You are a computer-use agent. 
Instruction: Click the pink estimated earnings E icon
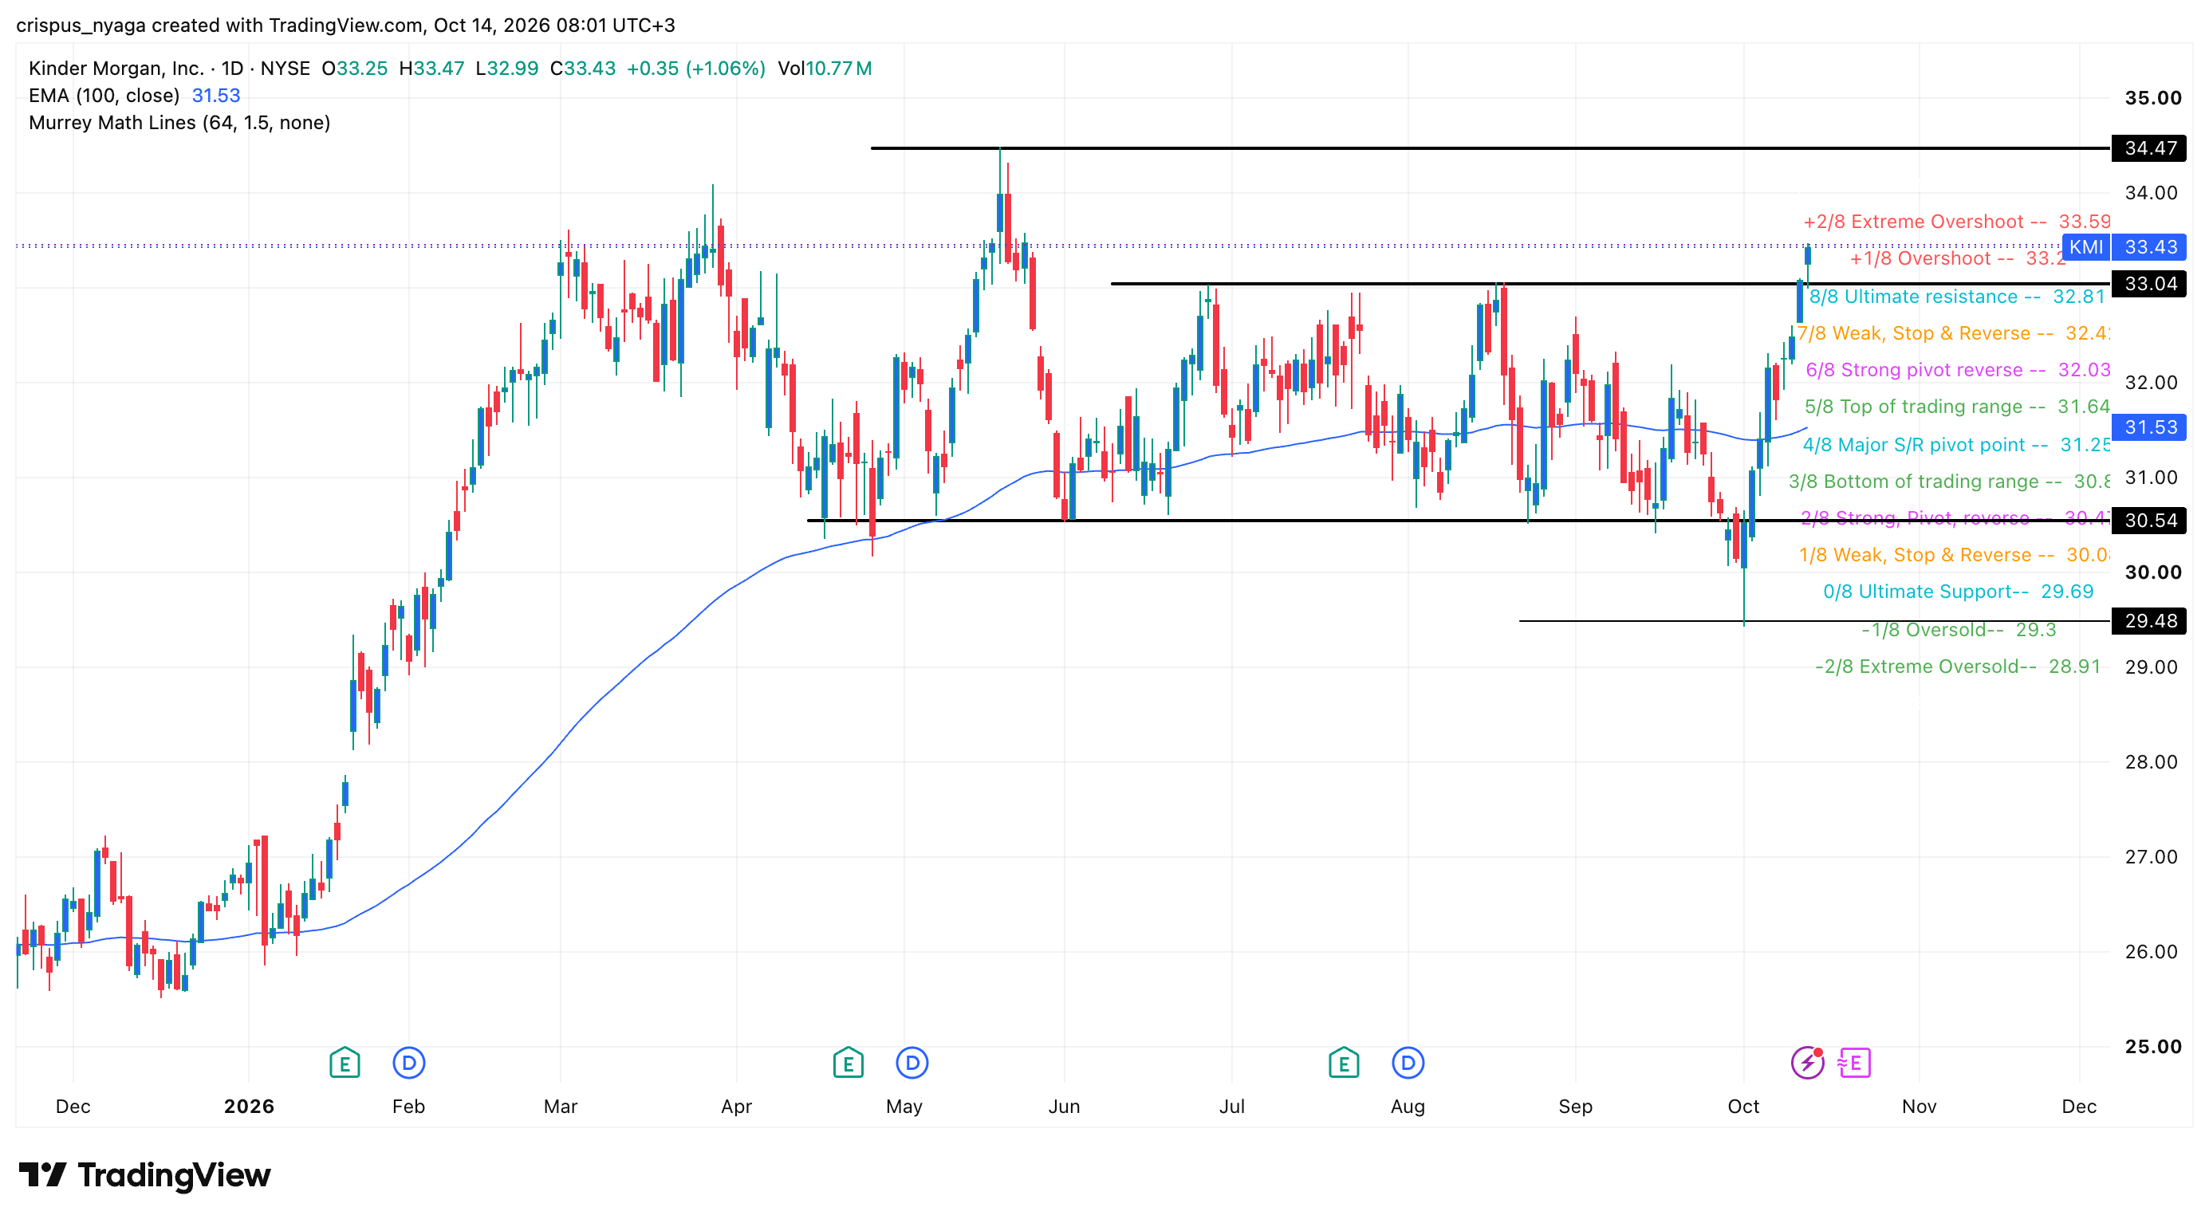[1854, 1064]
